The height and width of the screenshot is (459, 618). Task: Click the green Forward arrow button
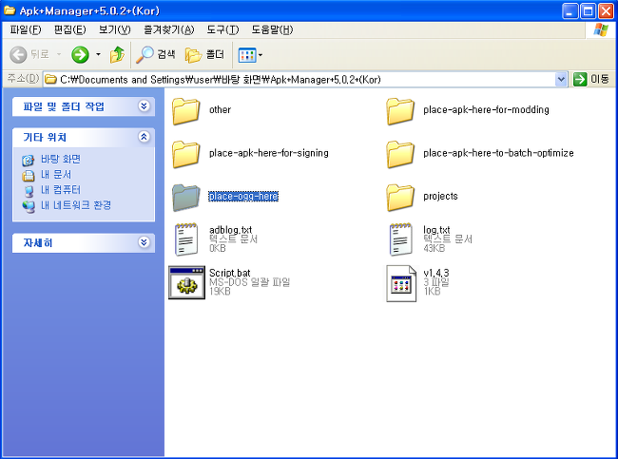(80, 55)
